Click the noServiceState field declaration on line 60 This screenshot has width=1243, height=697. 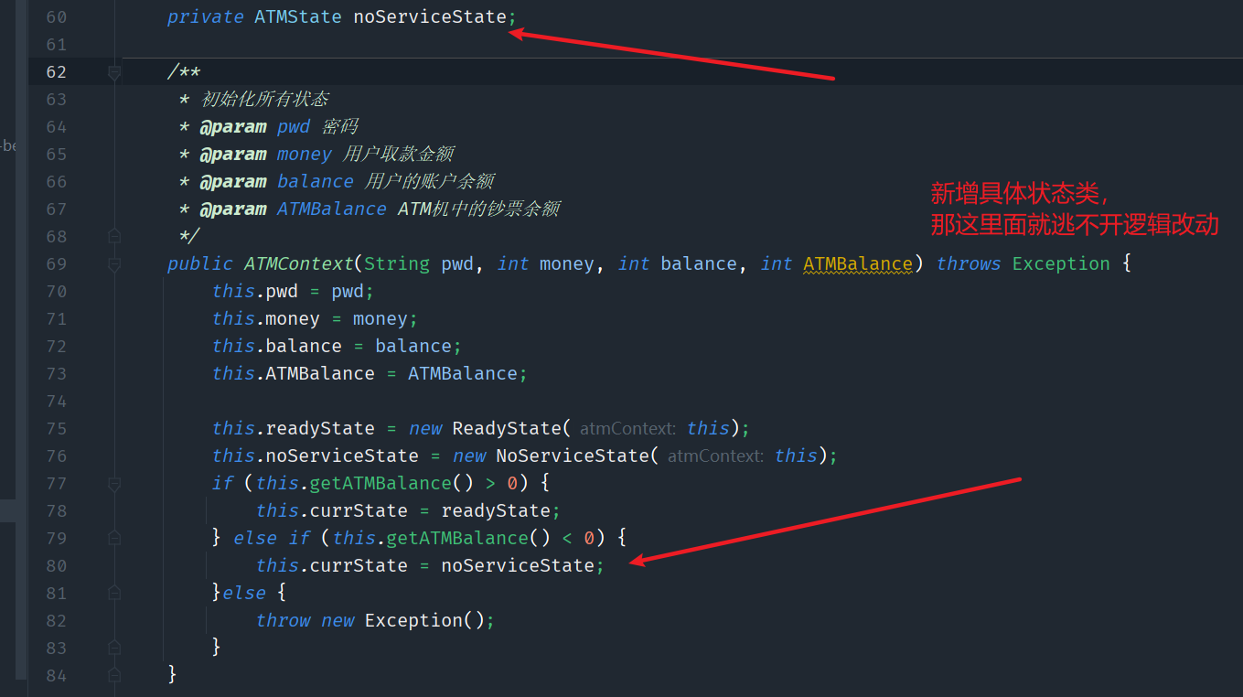(430, 16)
